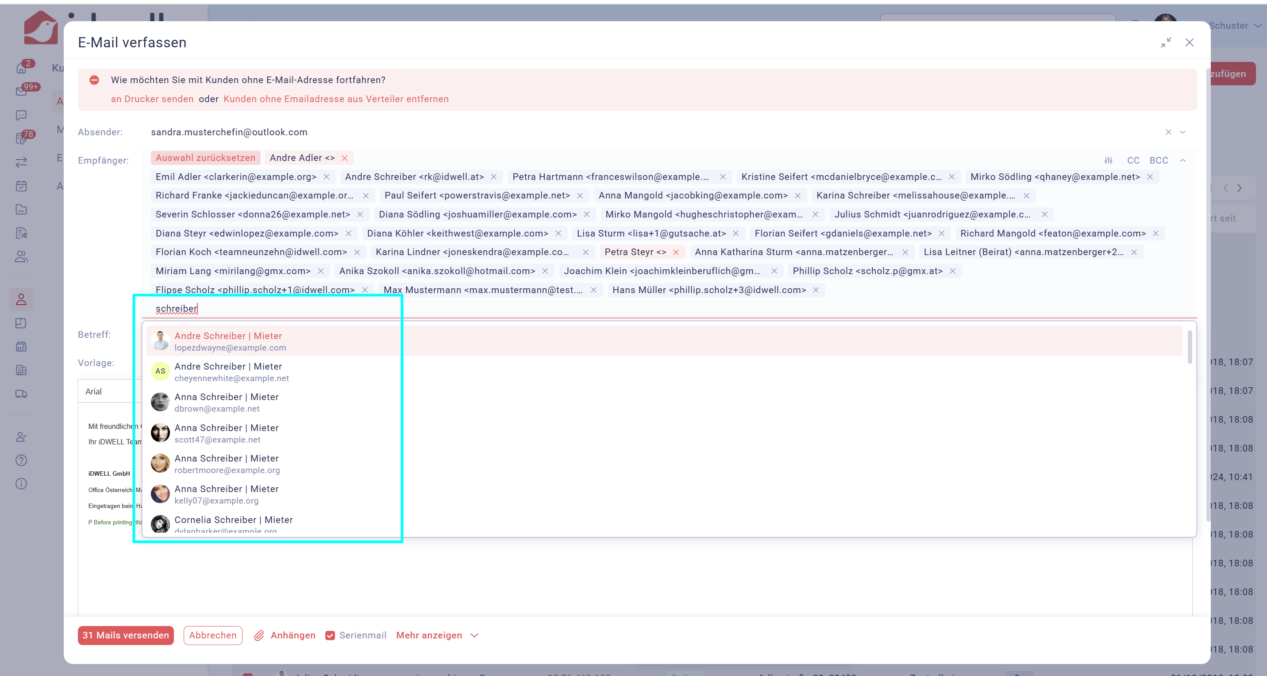The image size is (1267, 676).
Task: Select Anna Schreiber robertmoore suggestion
Action: click(664, 464)
